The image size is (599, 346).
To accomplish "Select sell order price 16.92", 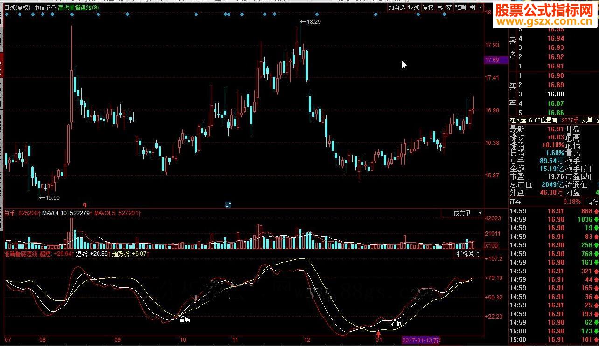I will 556,57.
